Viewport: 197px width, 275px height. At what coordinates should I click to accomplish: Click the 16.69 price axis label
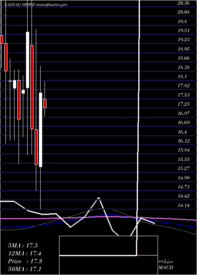(x=184, y=123)
